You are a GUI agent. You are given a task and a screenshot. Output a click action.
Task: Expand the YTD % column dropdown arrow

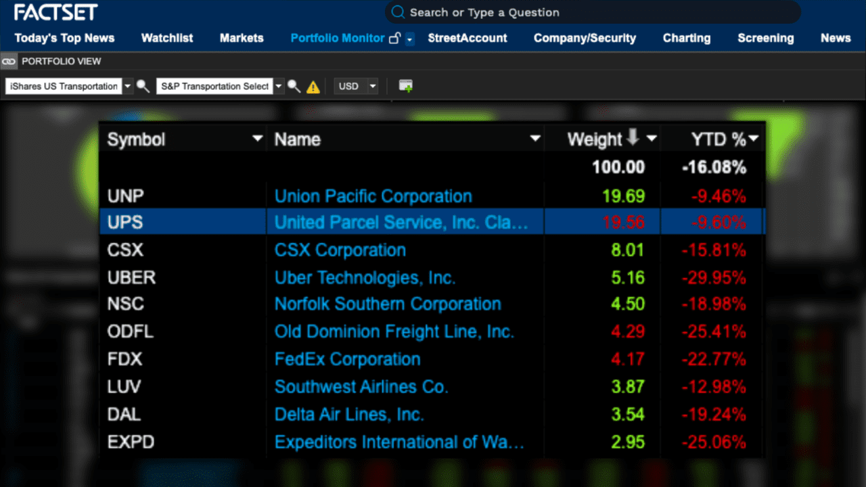tap(754, 139)
